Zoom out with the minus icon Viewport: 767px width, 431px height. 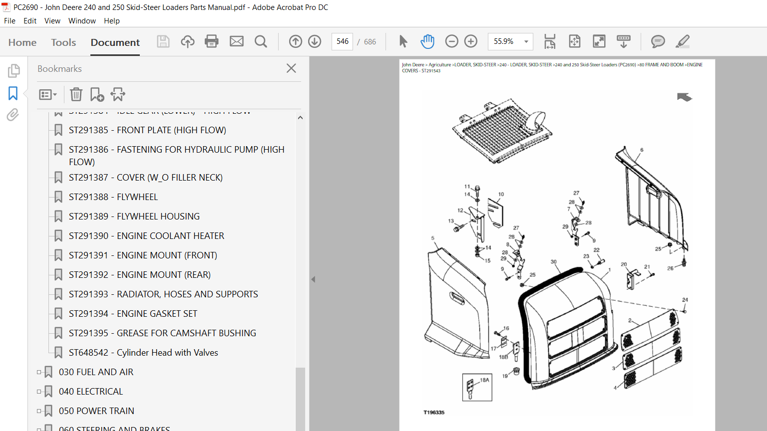coord(451,41)
